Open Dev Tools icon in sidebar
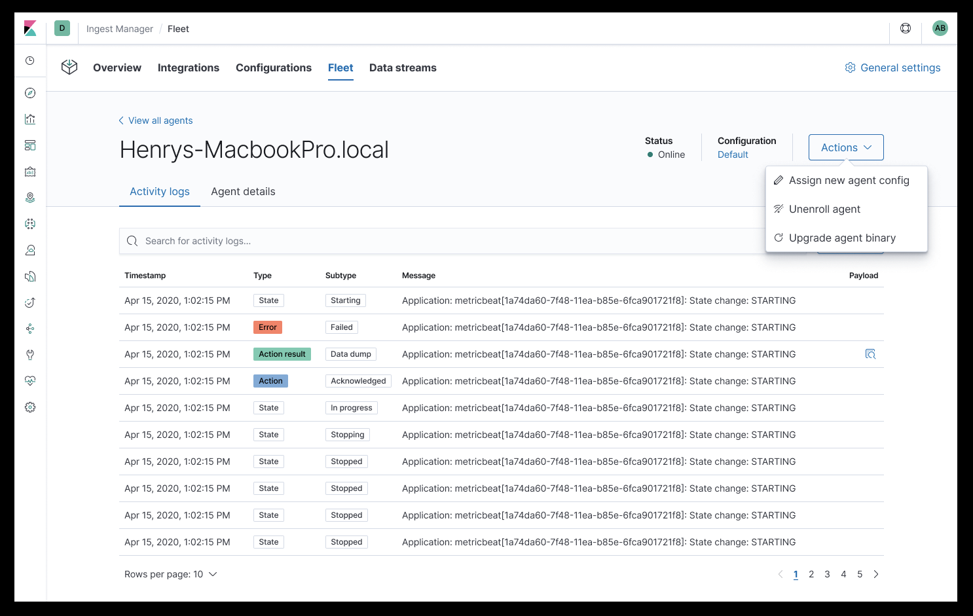973x616 pixels. 30,355
